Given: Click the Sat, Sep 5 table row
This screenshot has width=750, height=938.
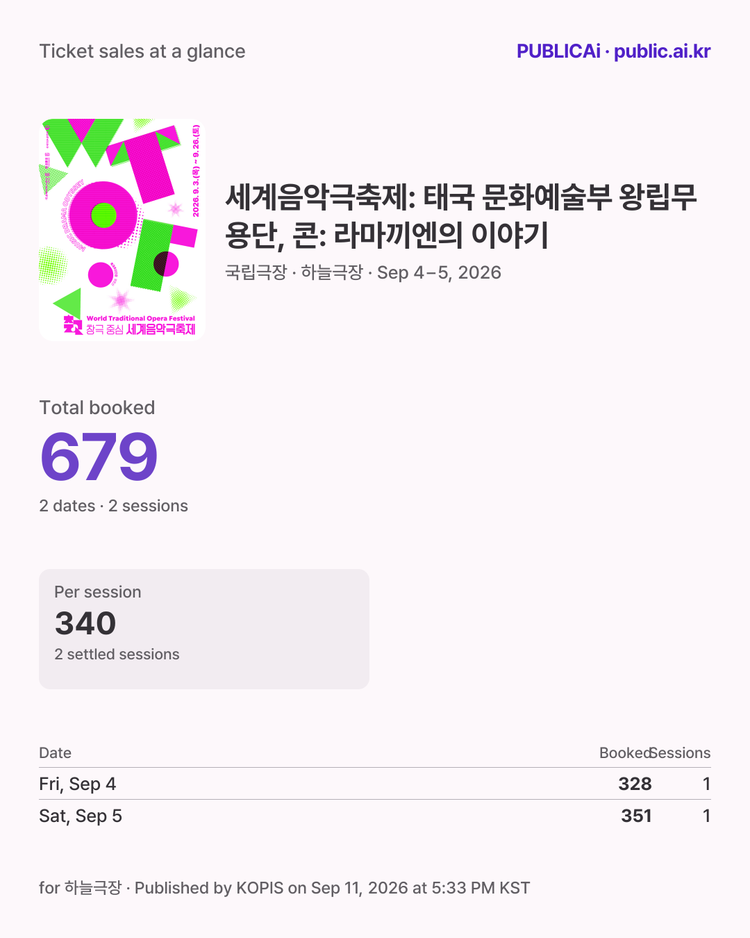Looking at the screenshot, I should click(375, 816).
